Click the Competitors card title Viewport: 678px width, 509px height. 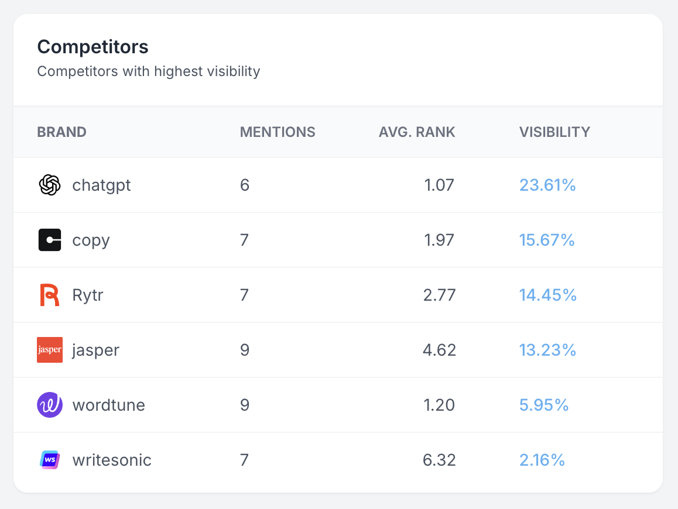point(93,46)
